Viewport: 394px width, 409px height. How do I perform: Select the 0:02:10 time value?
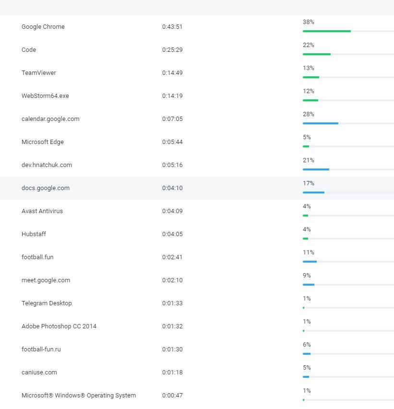172,280
